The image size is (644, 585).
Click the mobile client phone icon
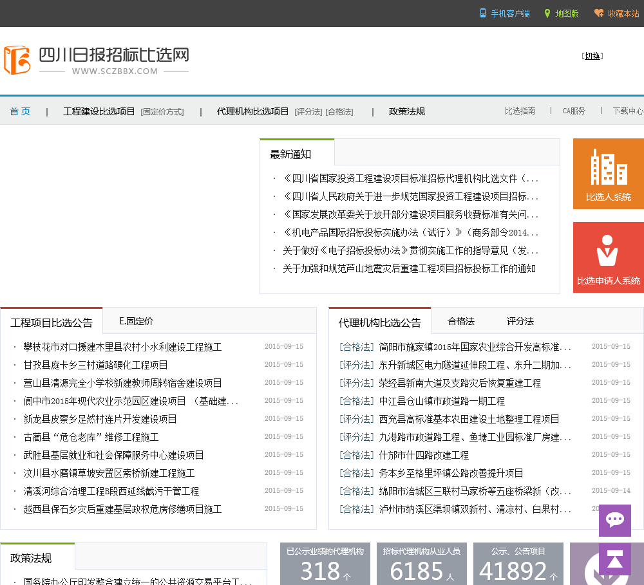click(x=483, y=14)
